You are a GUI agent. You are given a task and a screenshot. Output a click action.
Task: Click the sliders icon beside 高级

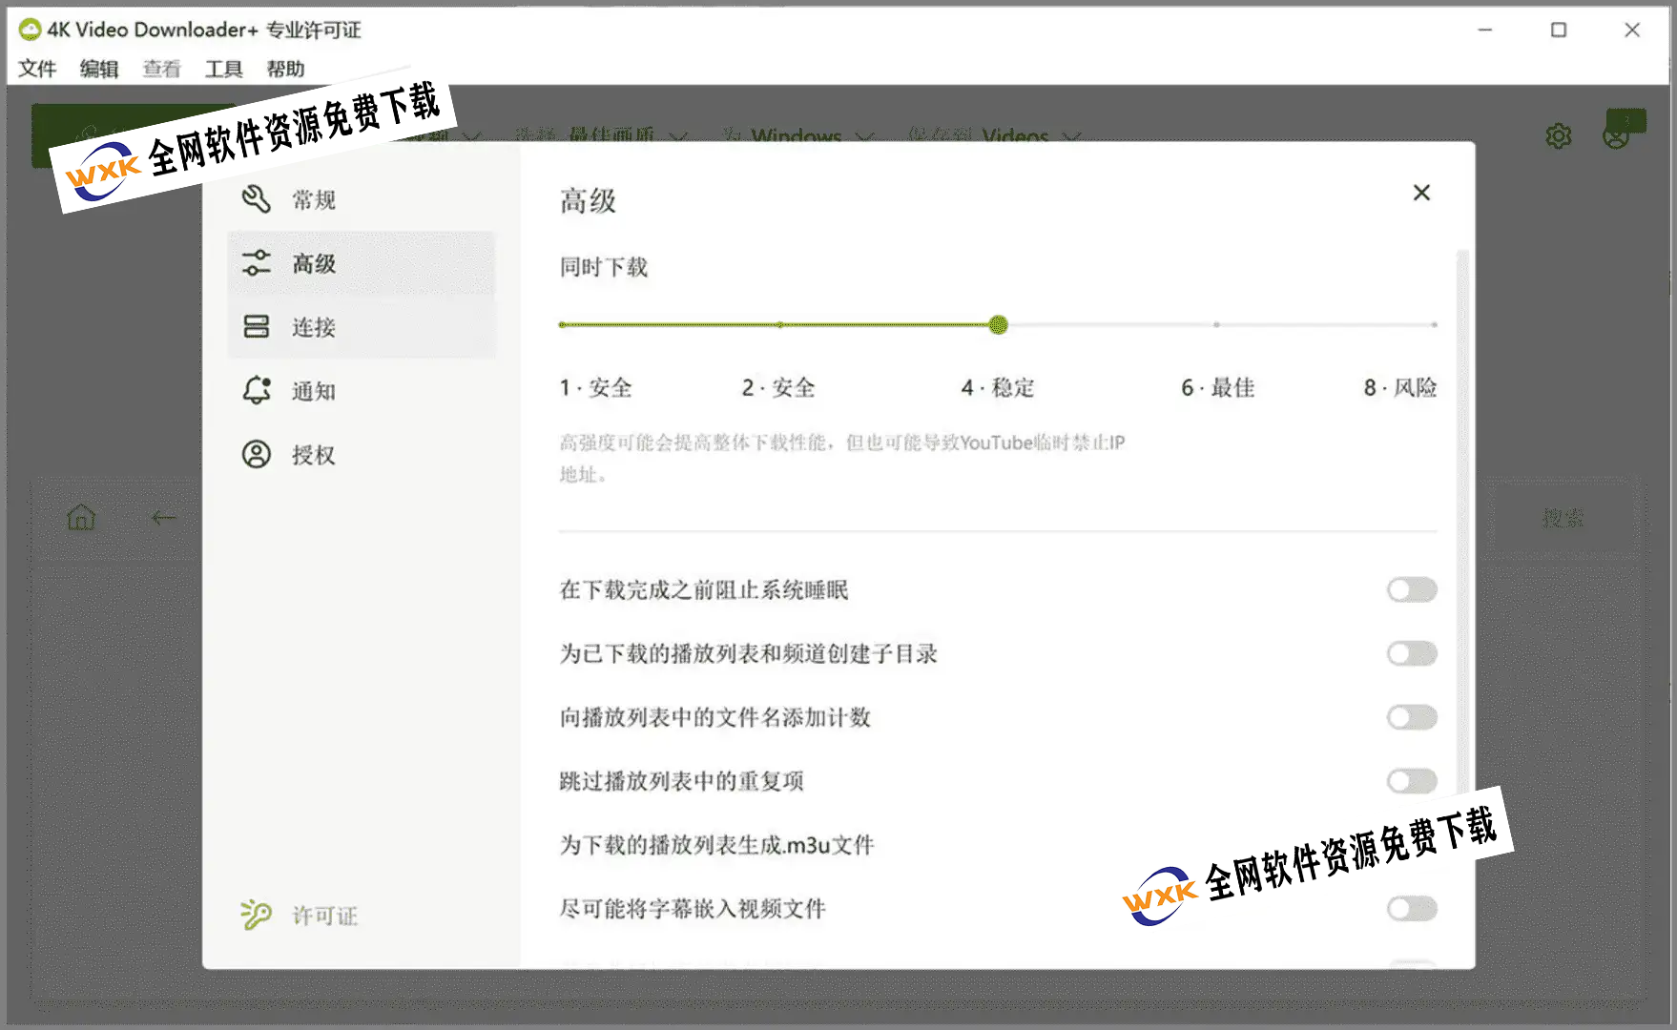(256, 263)
